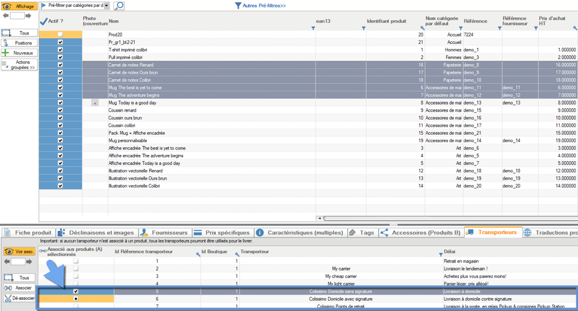Go to next page arrow above product grid
The image size is (578, 311).
click(x=28, y=16)
